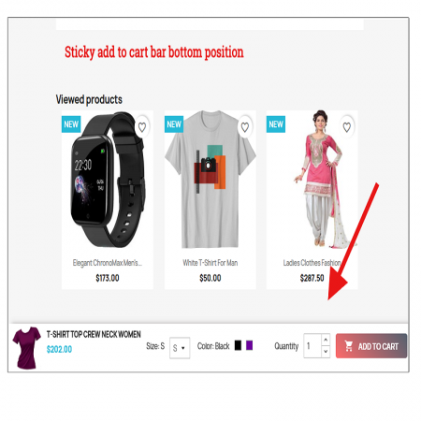The width and height of the screenshot is (421, 421).
Task: Decrease quantity with the down arrow
Action: click(x=326, y=352)
